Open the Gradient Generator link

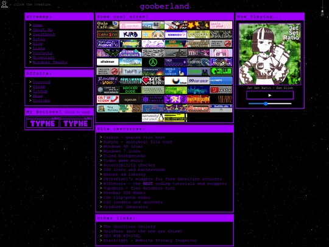coord(126,207)
